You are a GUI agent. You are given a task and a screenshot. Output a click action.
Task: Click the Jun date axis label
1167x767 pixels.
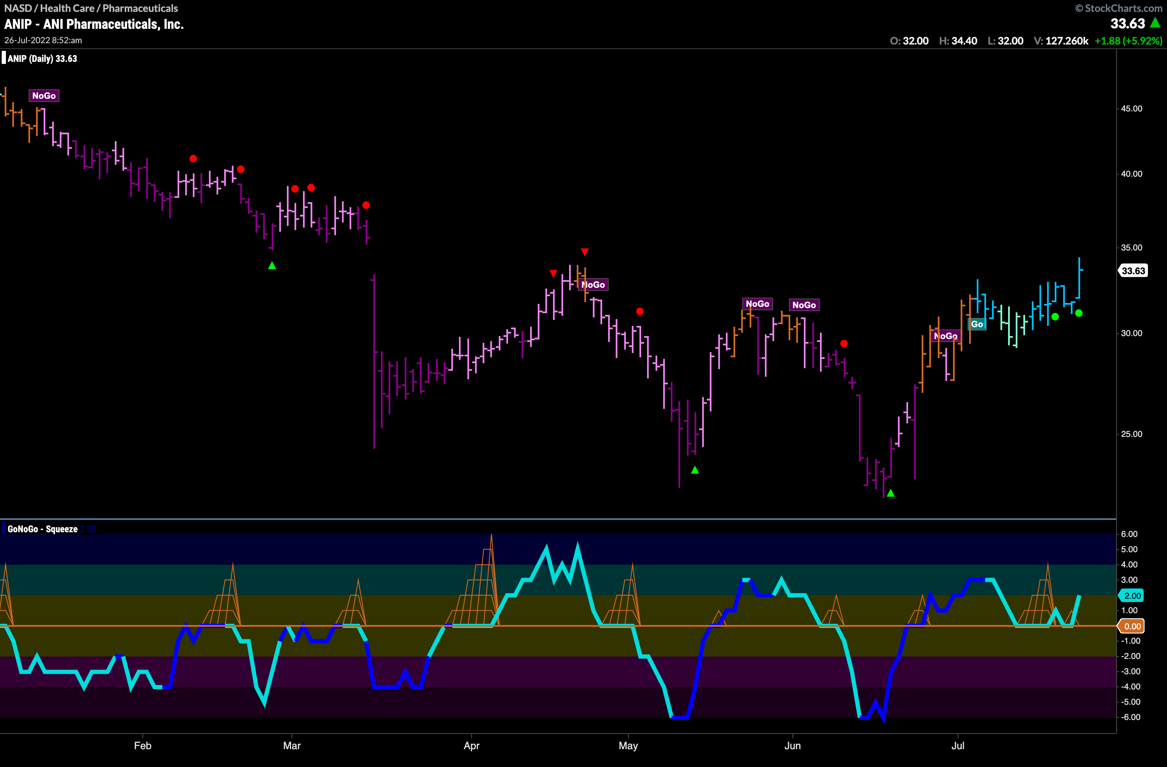[792, 745]
